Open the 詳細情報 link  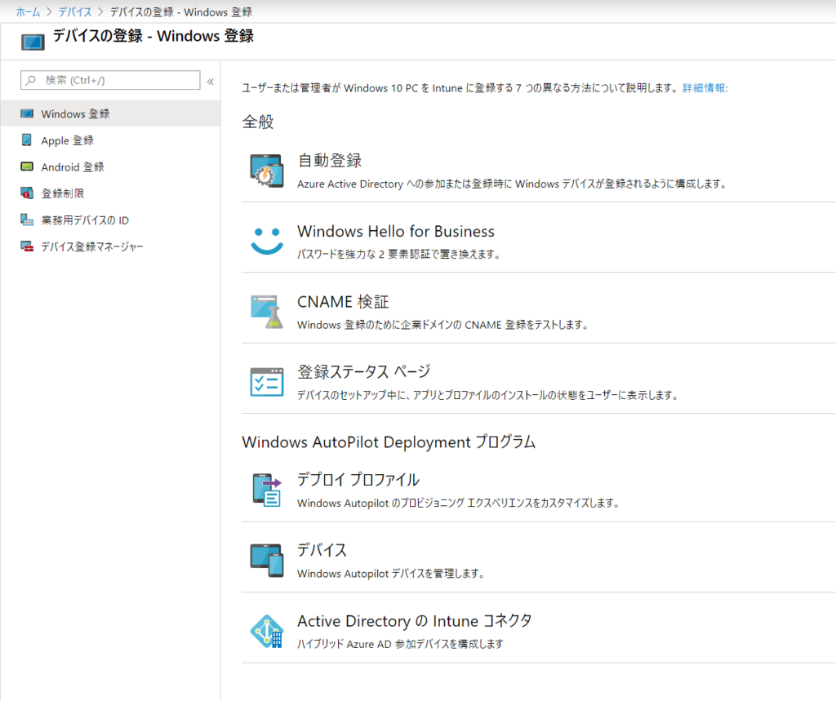click(705, 88)
